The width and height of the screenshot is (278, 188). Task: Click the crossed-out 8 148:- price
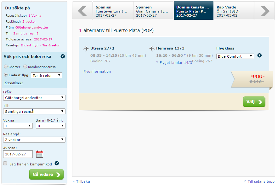(257, 81)
